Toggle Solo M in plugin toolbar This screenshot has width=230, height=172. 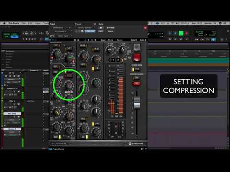134,40
